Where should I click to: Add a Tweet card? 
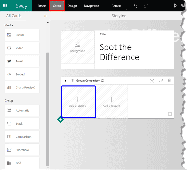[x=22, y=61]
